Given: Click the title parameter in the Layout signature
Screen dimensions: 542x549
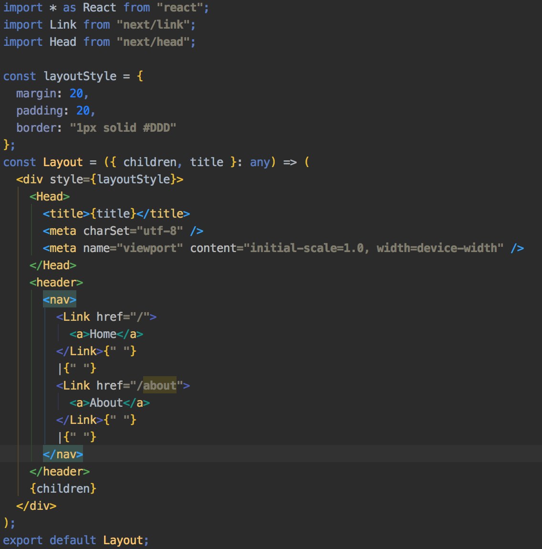Looking at the screenshot, I should tap(207, 162).
